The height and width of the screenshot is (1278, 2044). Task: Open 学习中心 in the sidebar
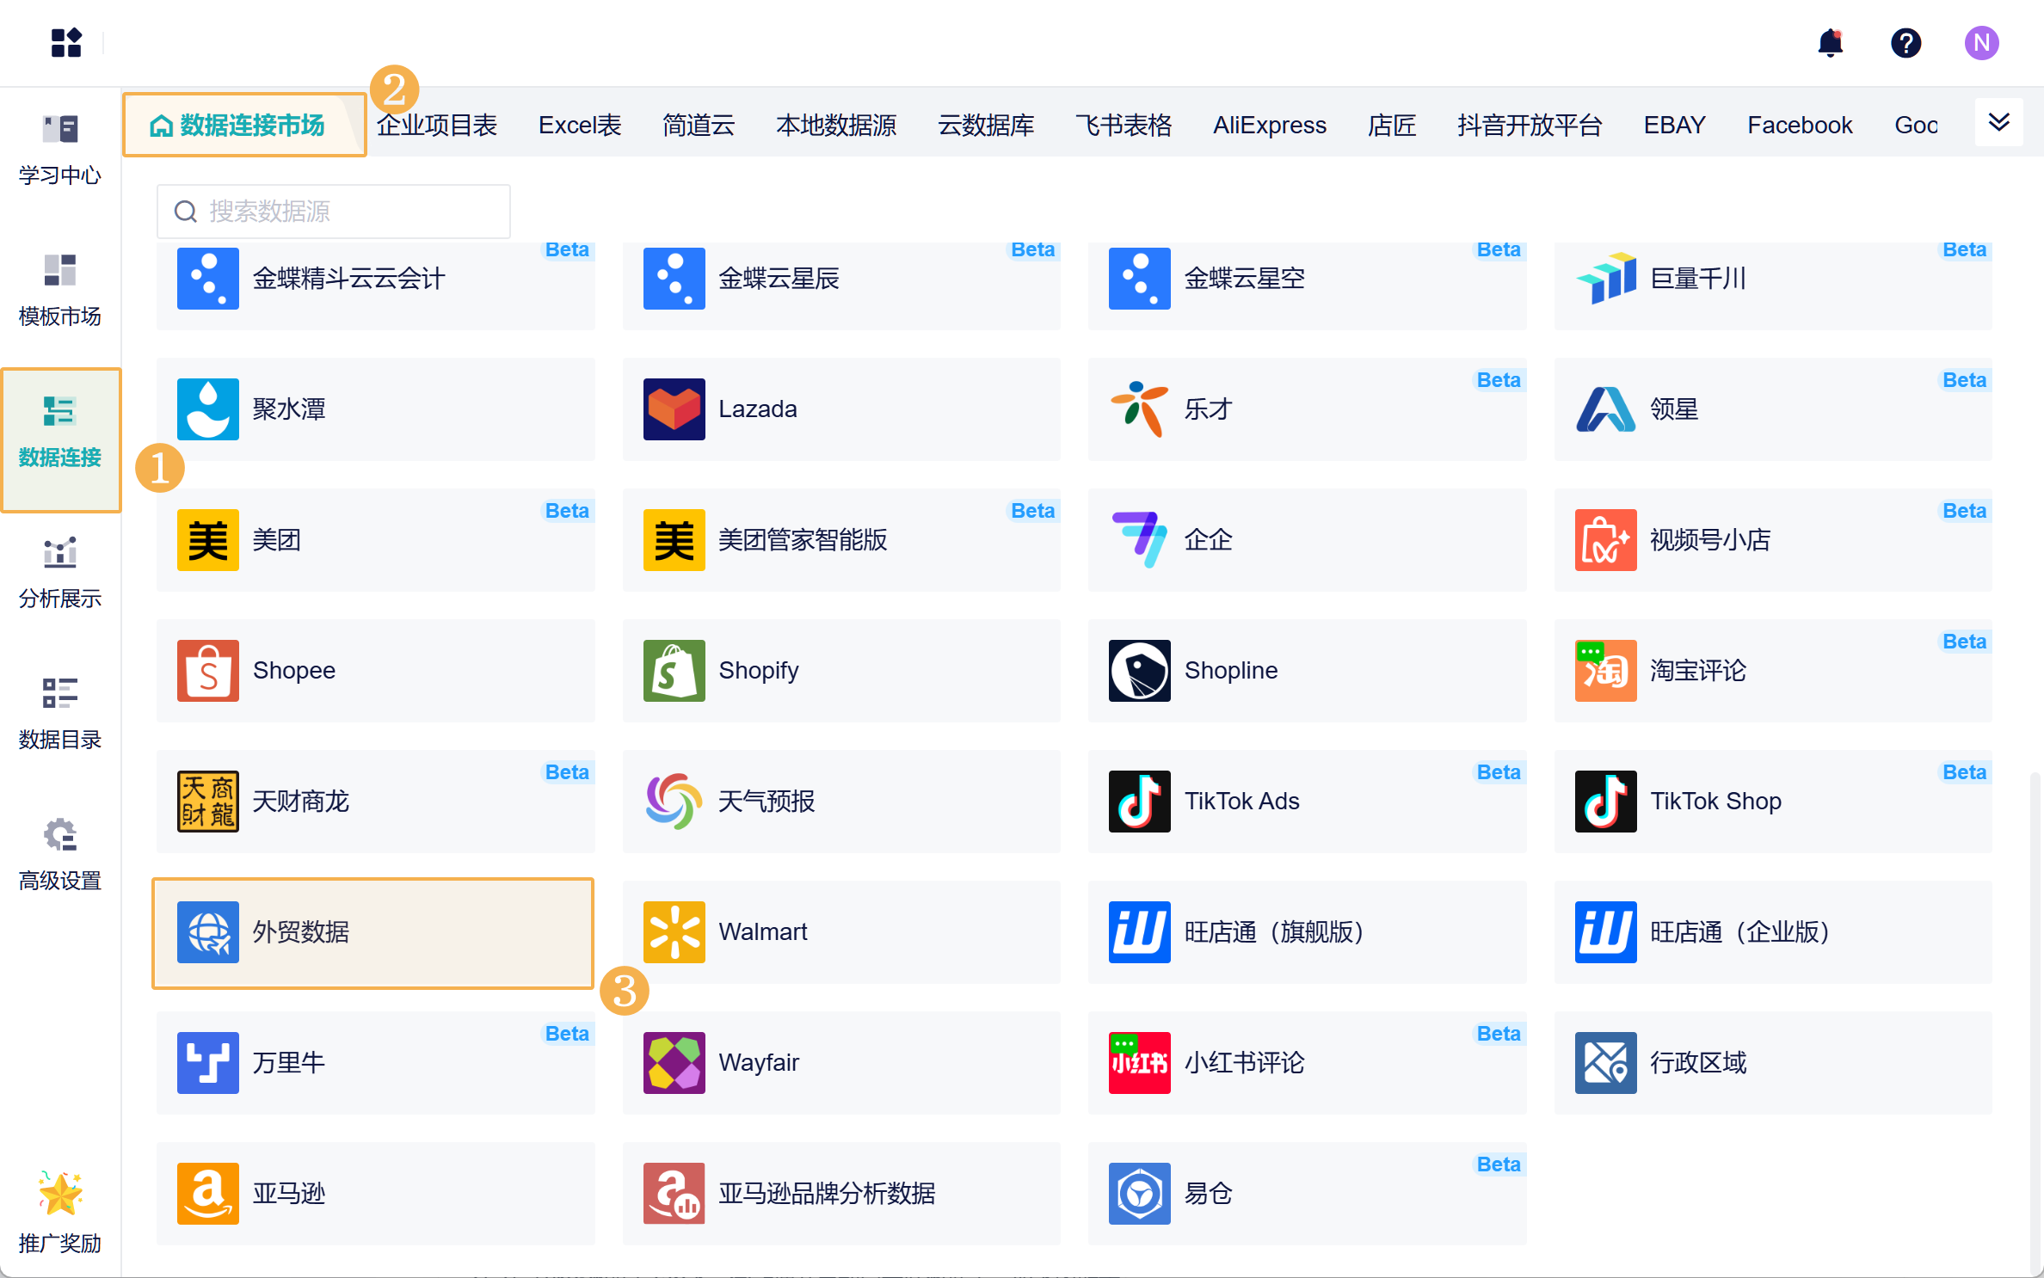(60, 150)
